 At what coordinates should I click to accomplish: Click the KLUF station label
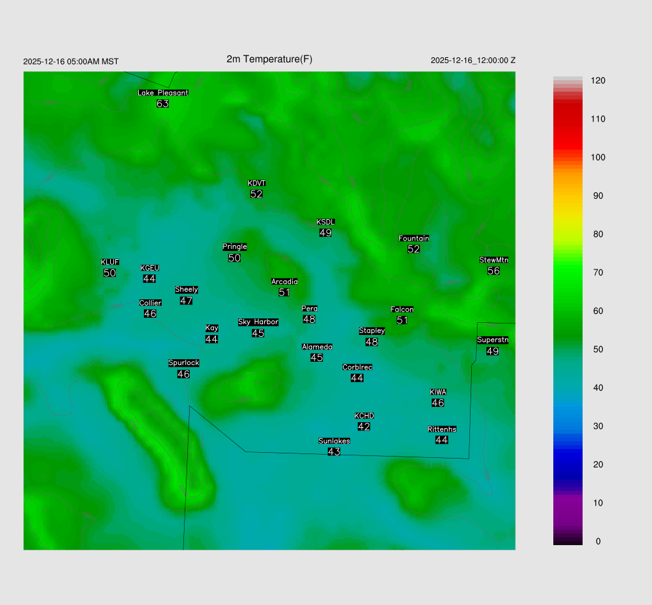point(110,262)
